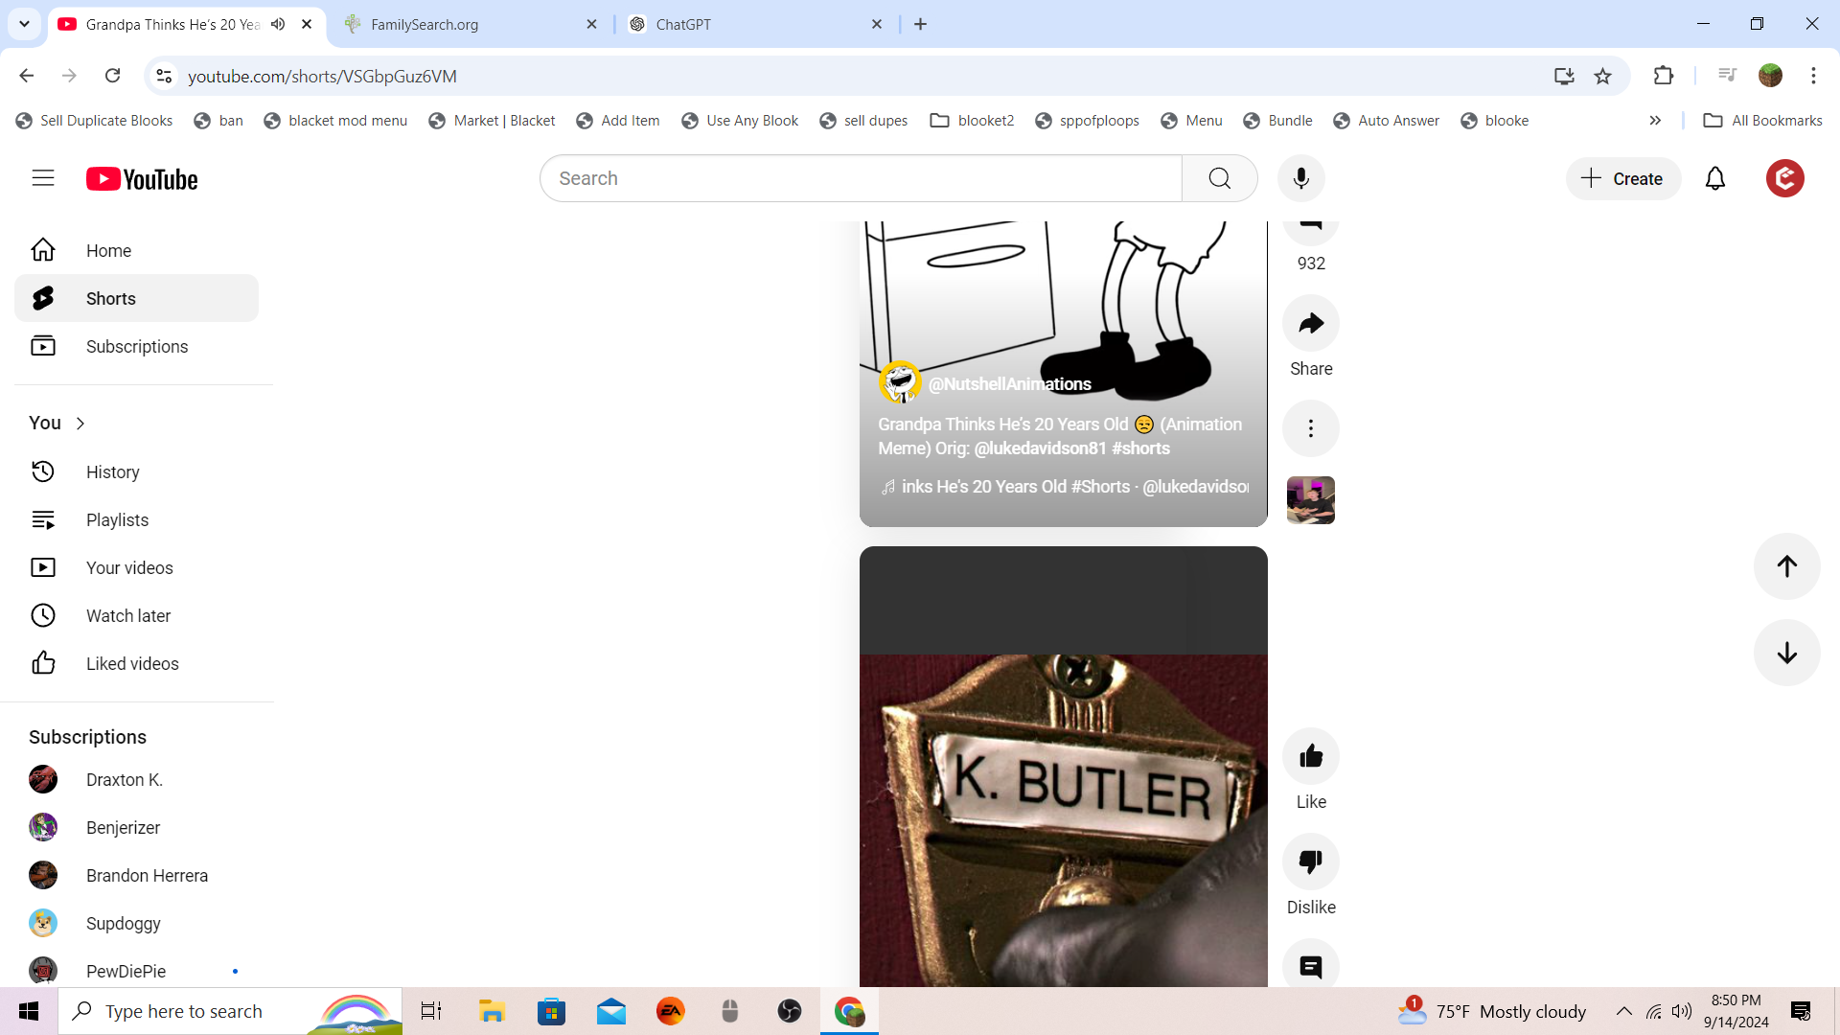Click the Dislike thumbs-down icon
Image resolution: width=1840 pixels, height=1035 pixels.
[x=1310, y=862]
